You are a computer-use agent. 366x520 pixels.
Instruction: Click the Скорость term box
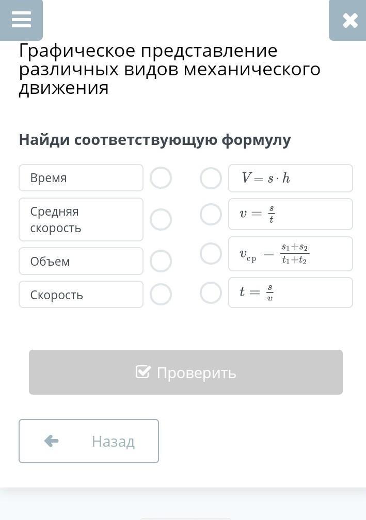click(x=81, y=295)
